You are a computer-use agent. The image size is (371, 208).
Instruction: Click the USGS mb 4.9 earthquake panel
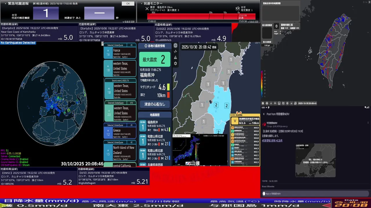(x=193, y=33)
